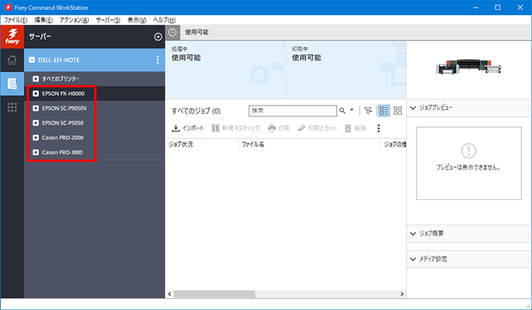This screenshot has height=310, width=532.
Task: Click the 処理中 processing status pane
Action: point(226,70)
